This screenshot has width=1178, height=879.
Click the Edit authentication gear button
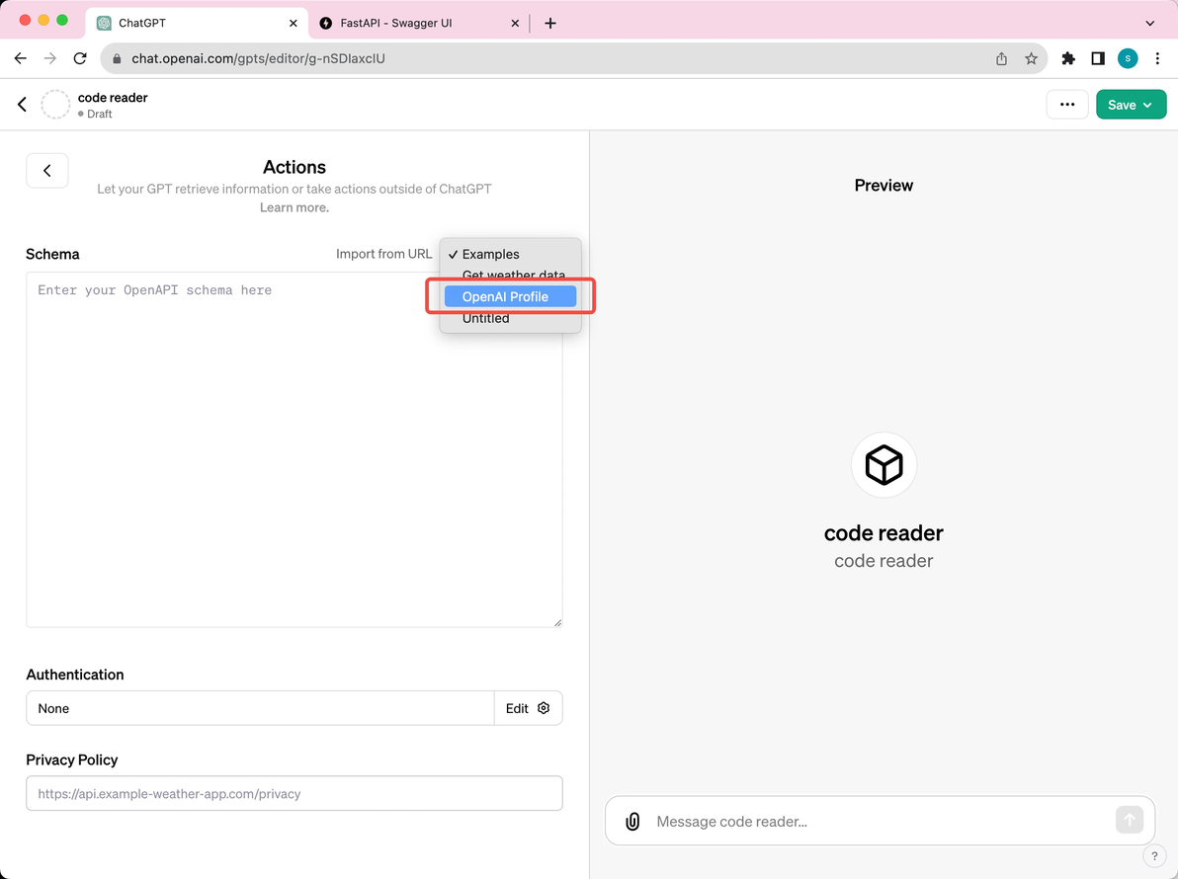coord(528,708)
